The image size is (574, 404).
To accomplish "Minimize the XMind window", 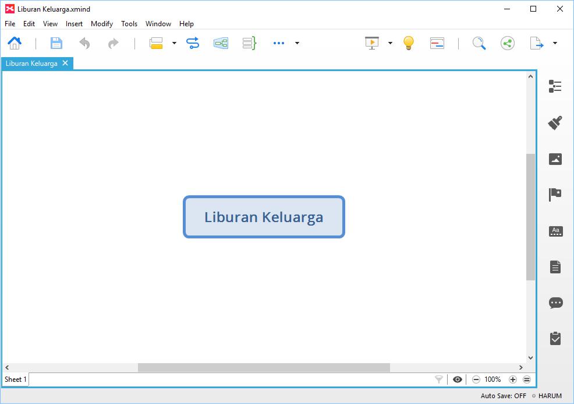I will pos(507,9).
